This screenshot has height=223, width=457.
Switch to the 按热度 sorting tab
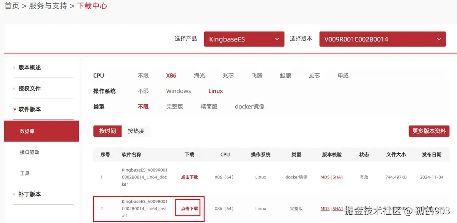[136, 131]
